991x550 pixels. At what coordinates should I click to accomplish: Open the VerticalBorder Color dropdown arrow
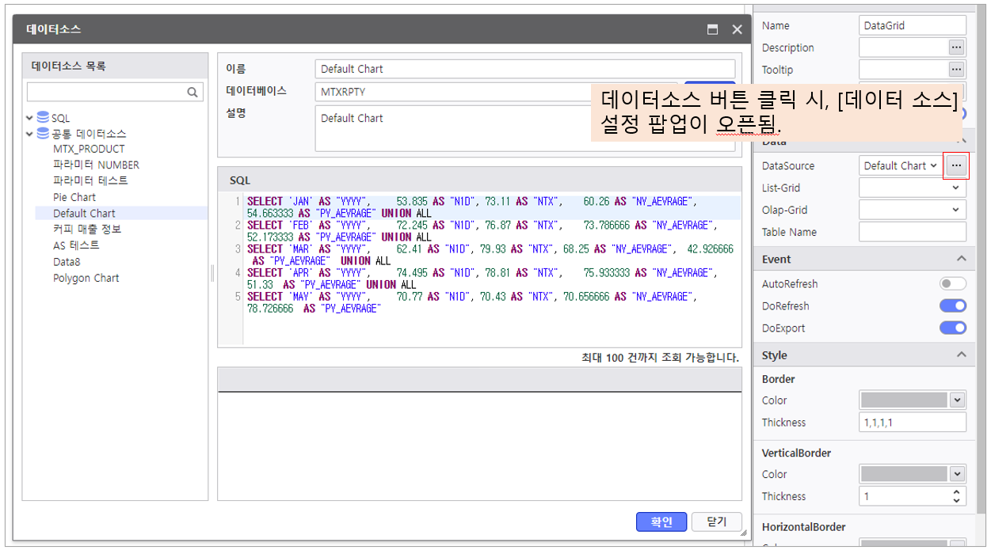coord(957,474)
